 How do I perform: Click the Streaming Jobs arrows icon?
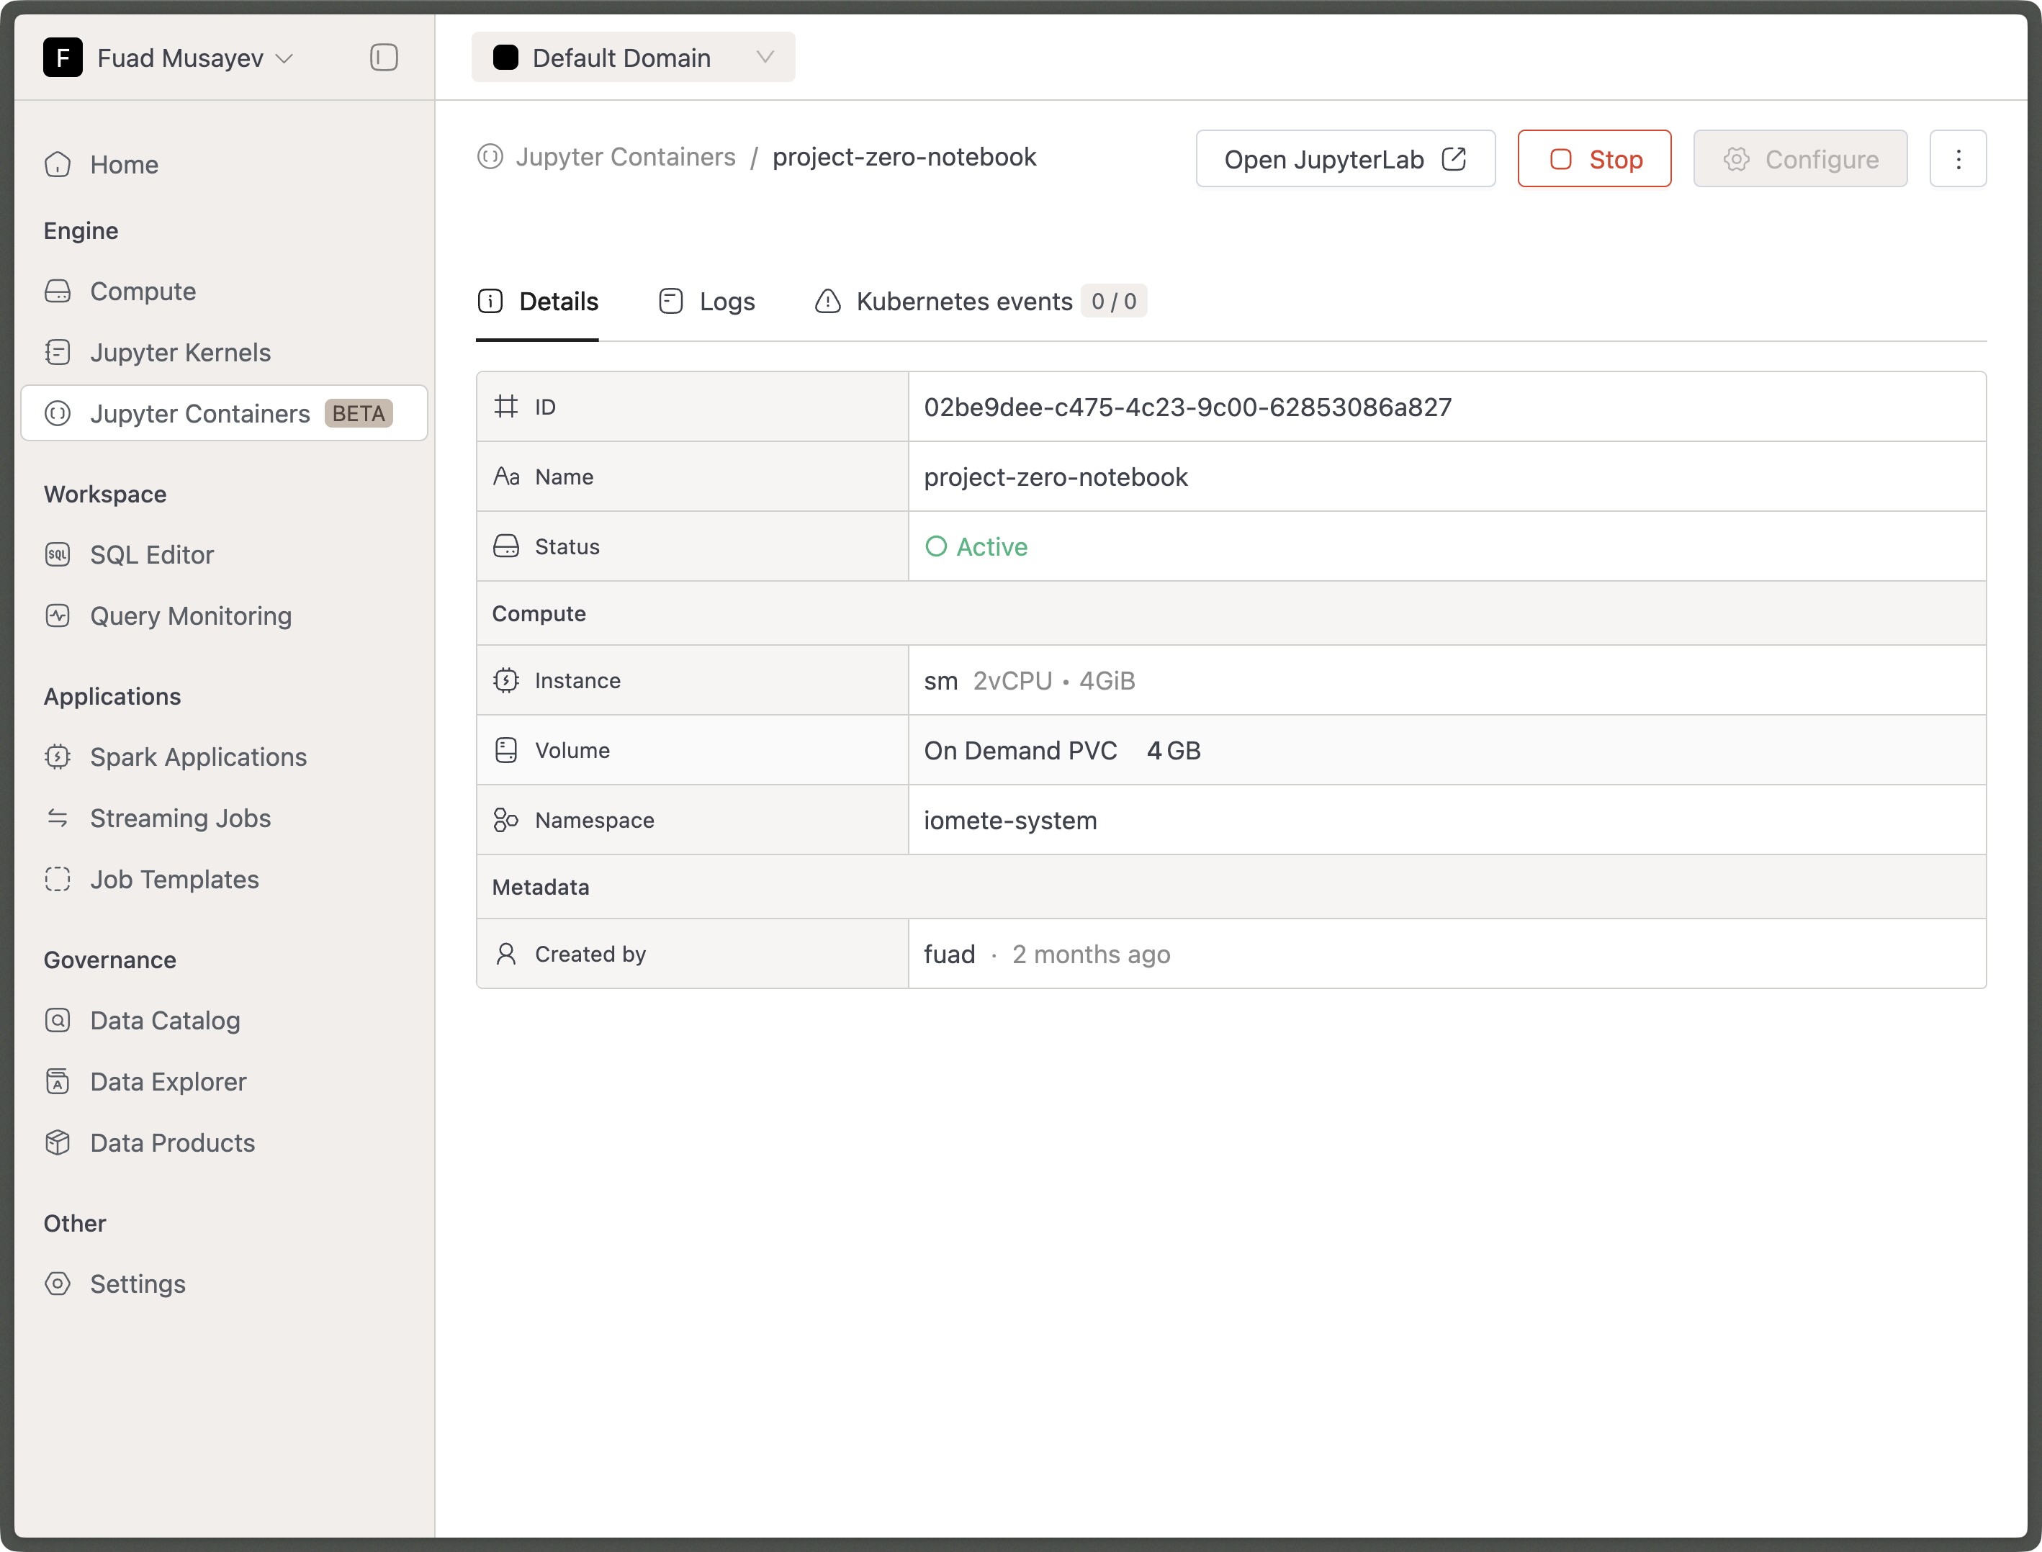coord(58,818)
